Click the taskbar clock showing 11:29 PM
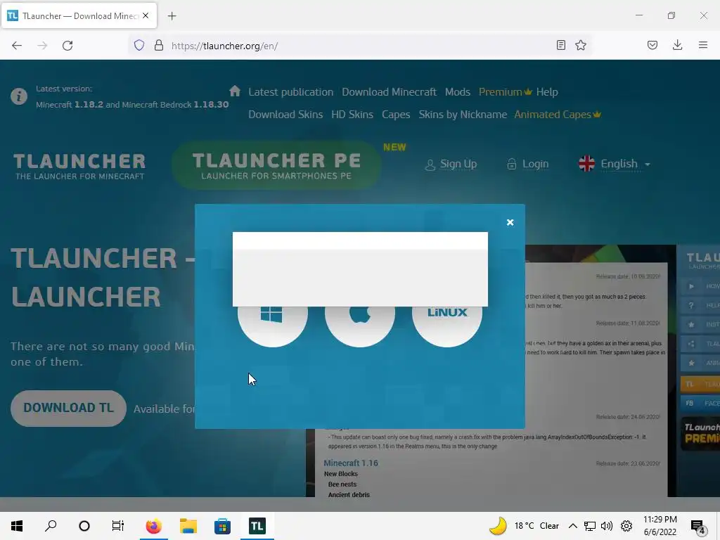 click(x=660, y=526)
